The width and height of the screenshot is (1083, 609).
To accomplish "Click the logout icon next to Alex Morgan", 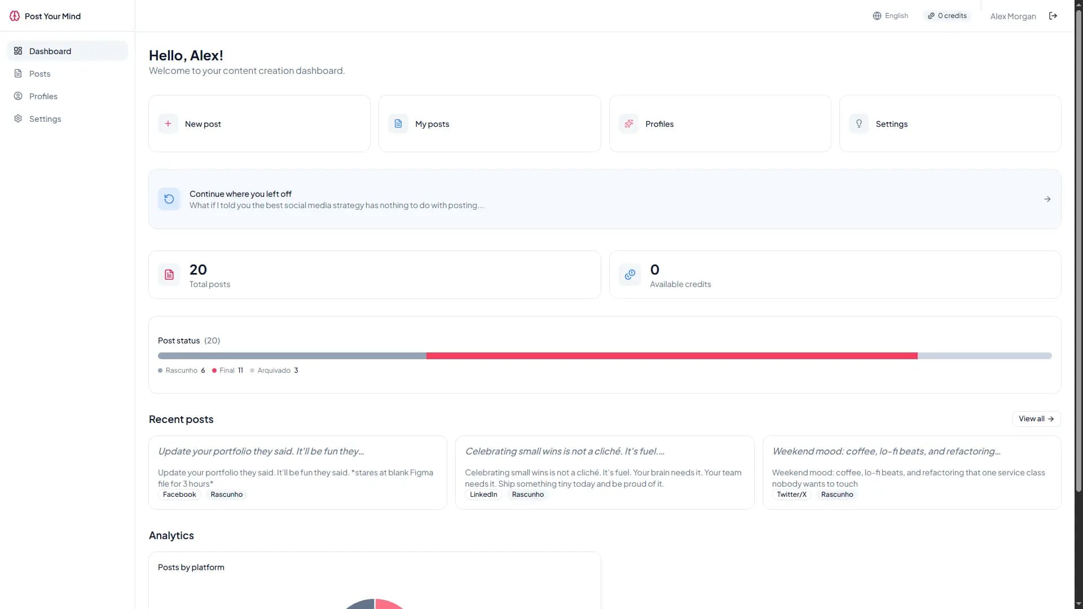I will point(1053,16).
